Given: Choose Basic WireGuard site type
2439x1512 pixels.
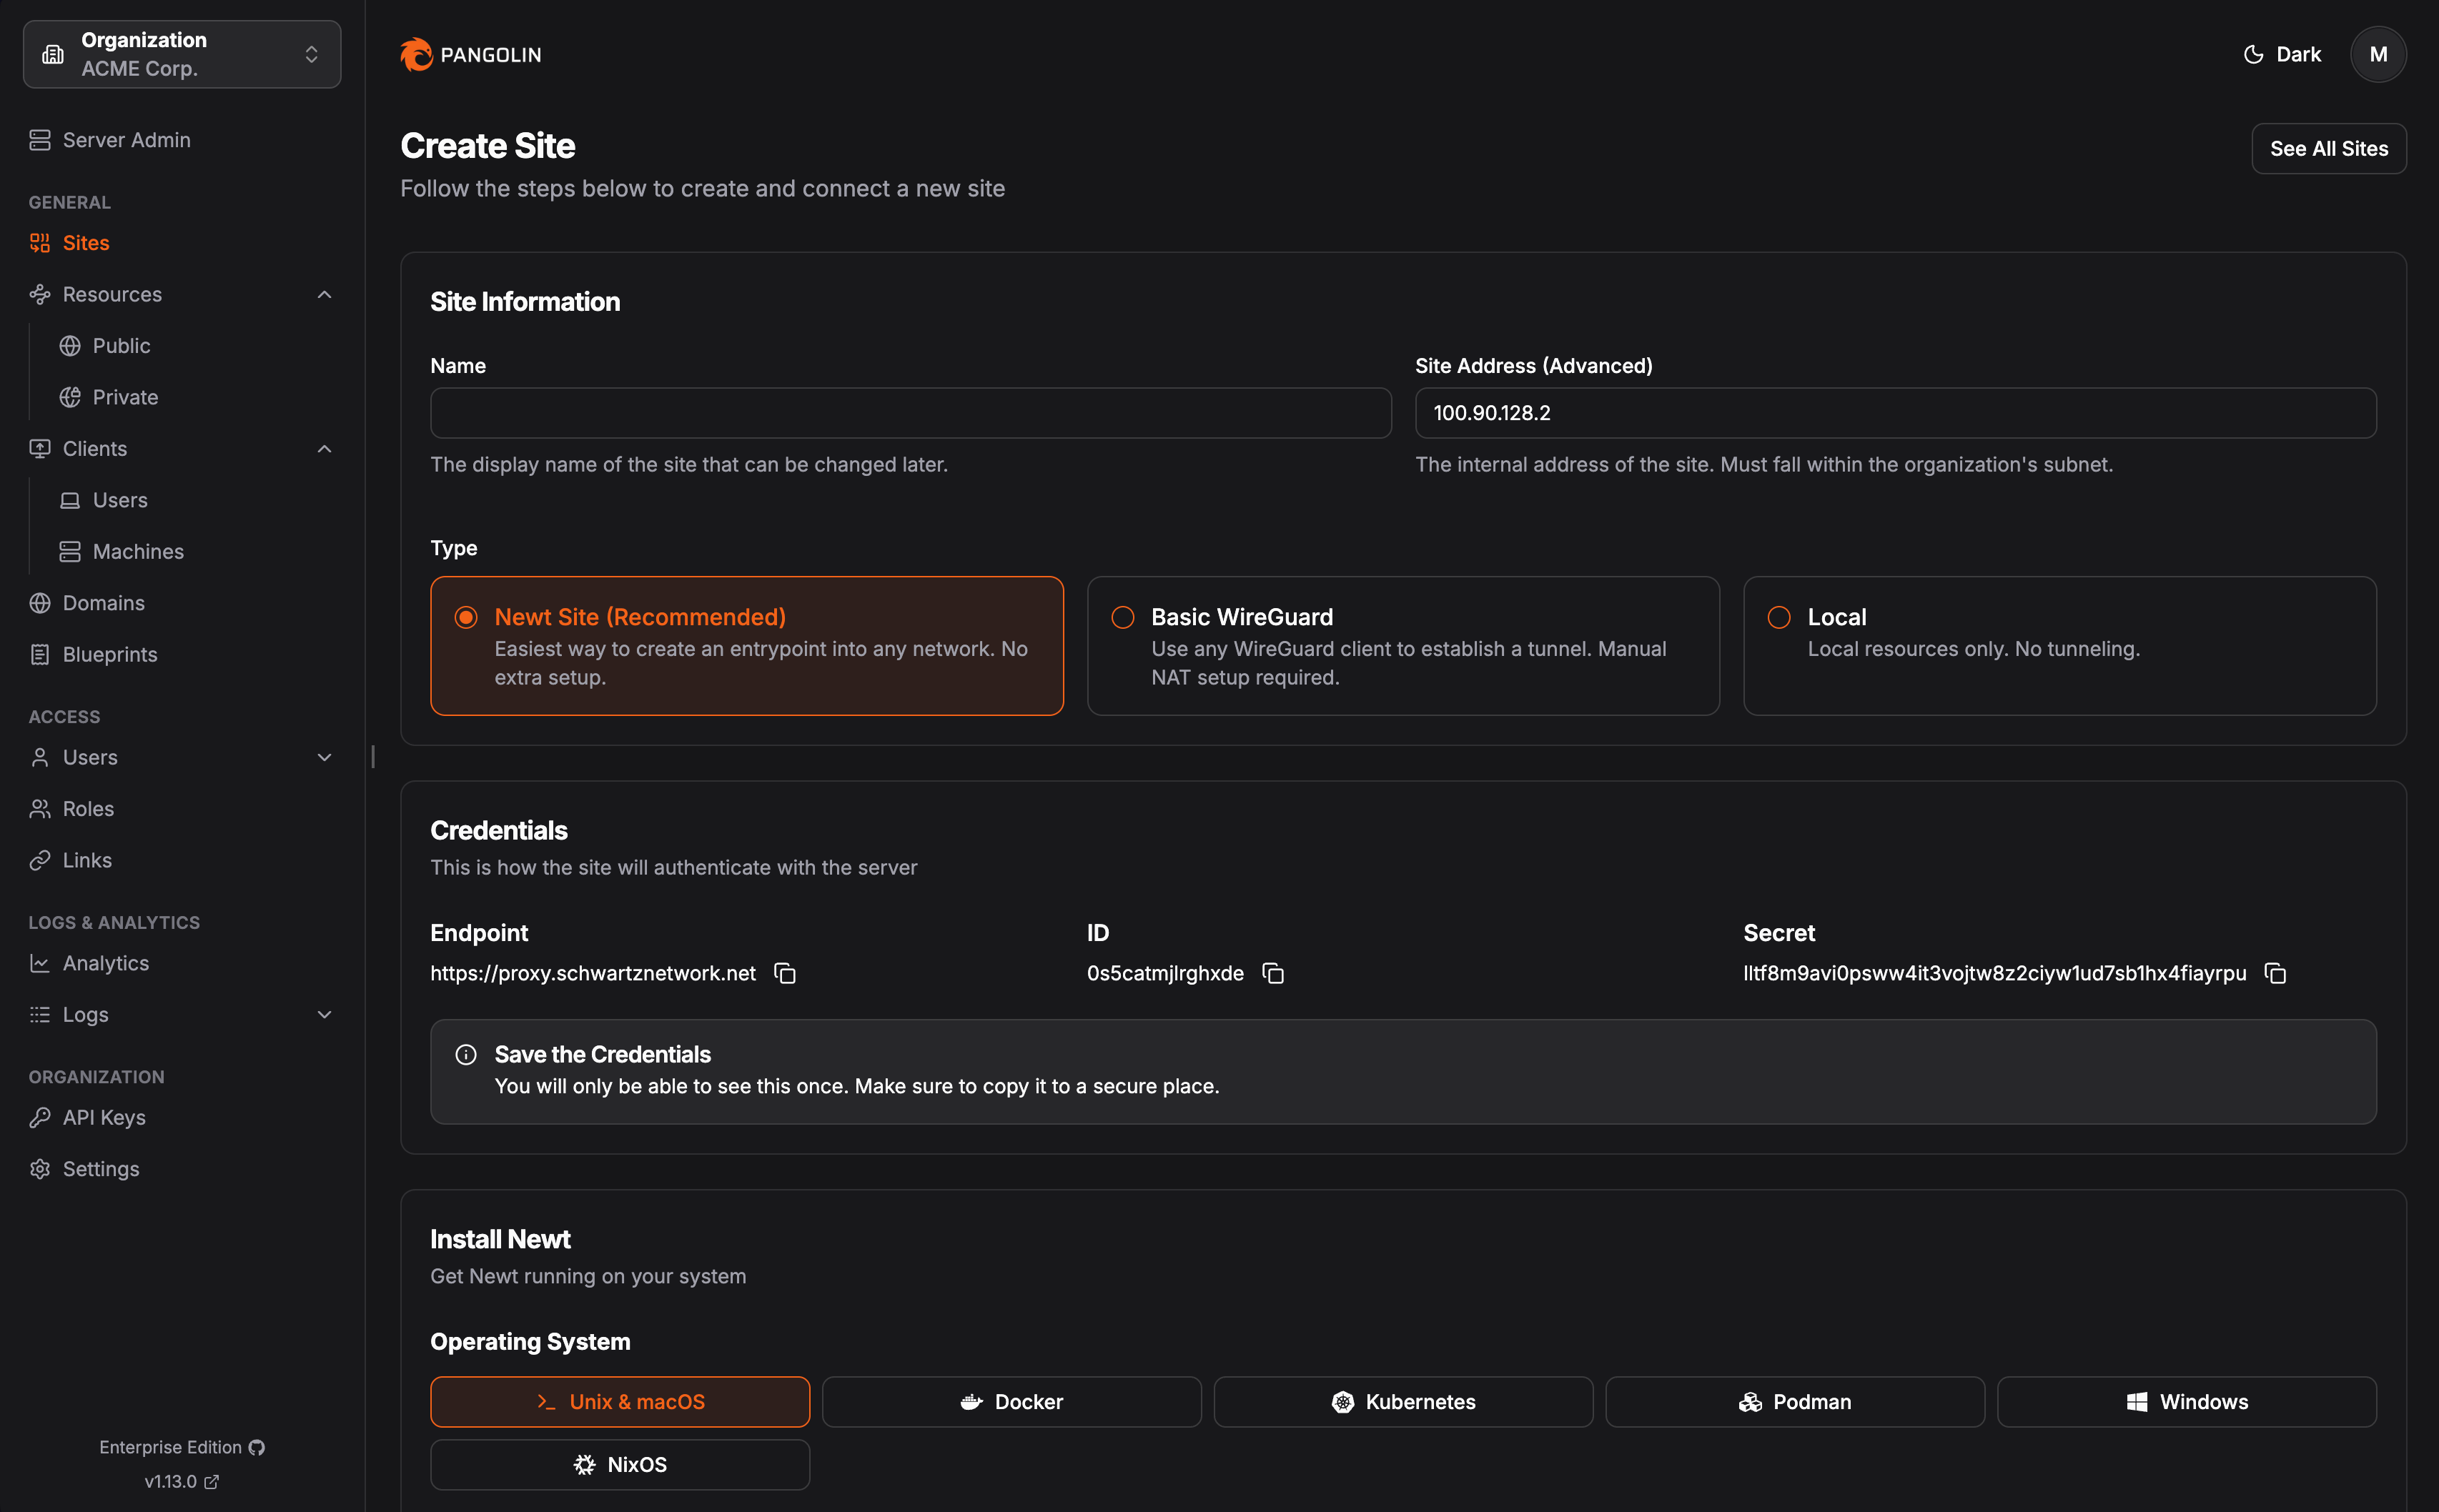Looking at the screenshot, I should point(1122,617).
